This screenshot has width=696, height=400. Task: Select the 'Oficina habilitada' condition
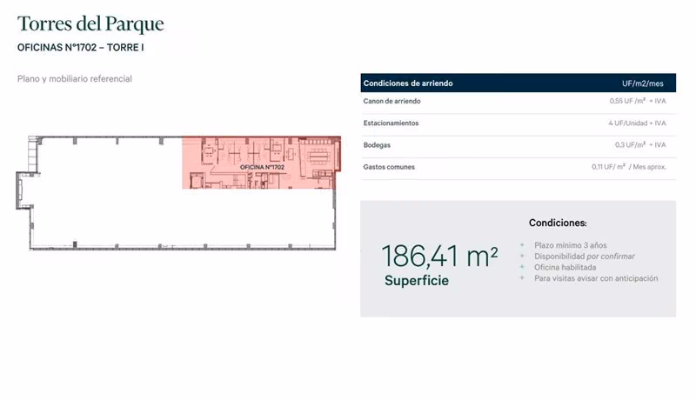pyautogui.click(x=565, y=268)
